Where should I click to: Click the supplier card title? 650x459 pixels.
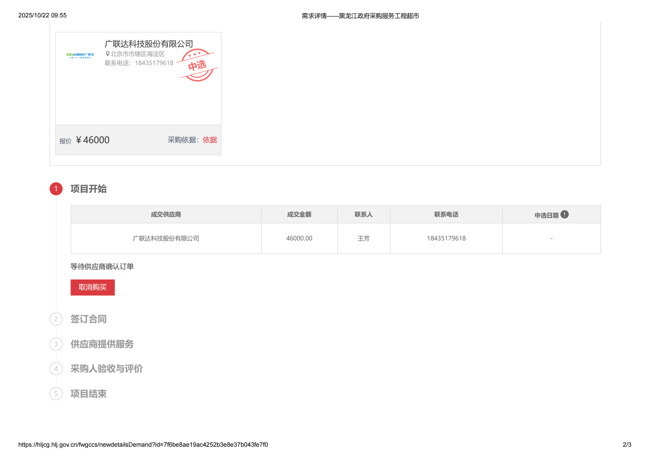click(x=149, y=44)
